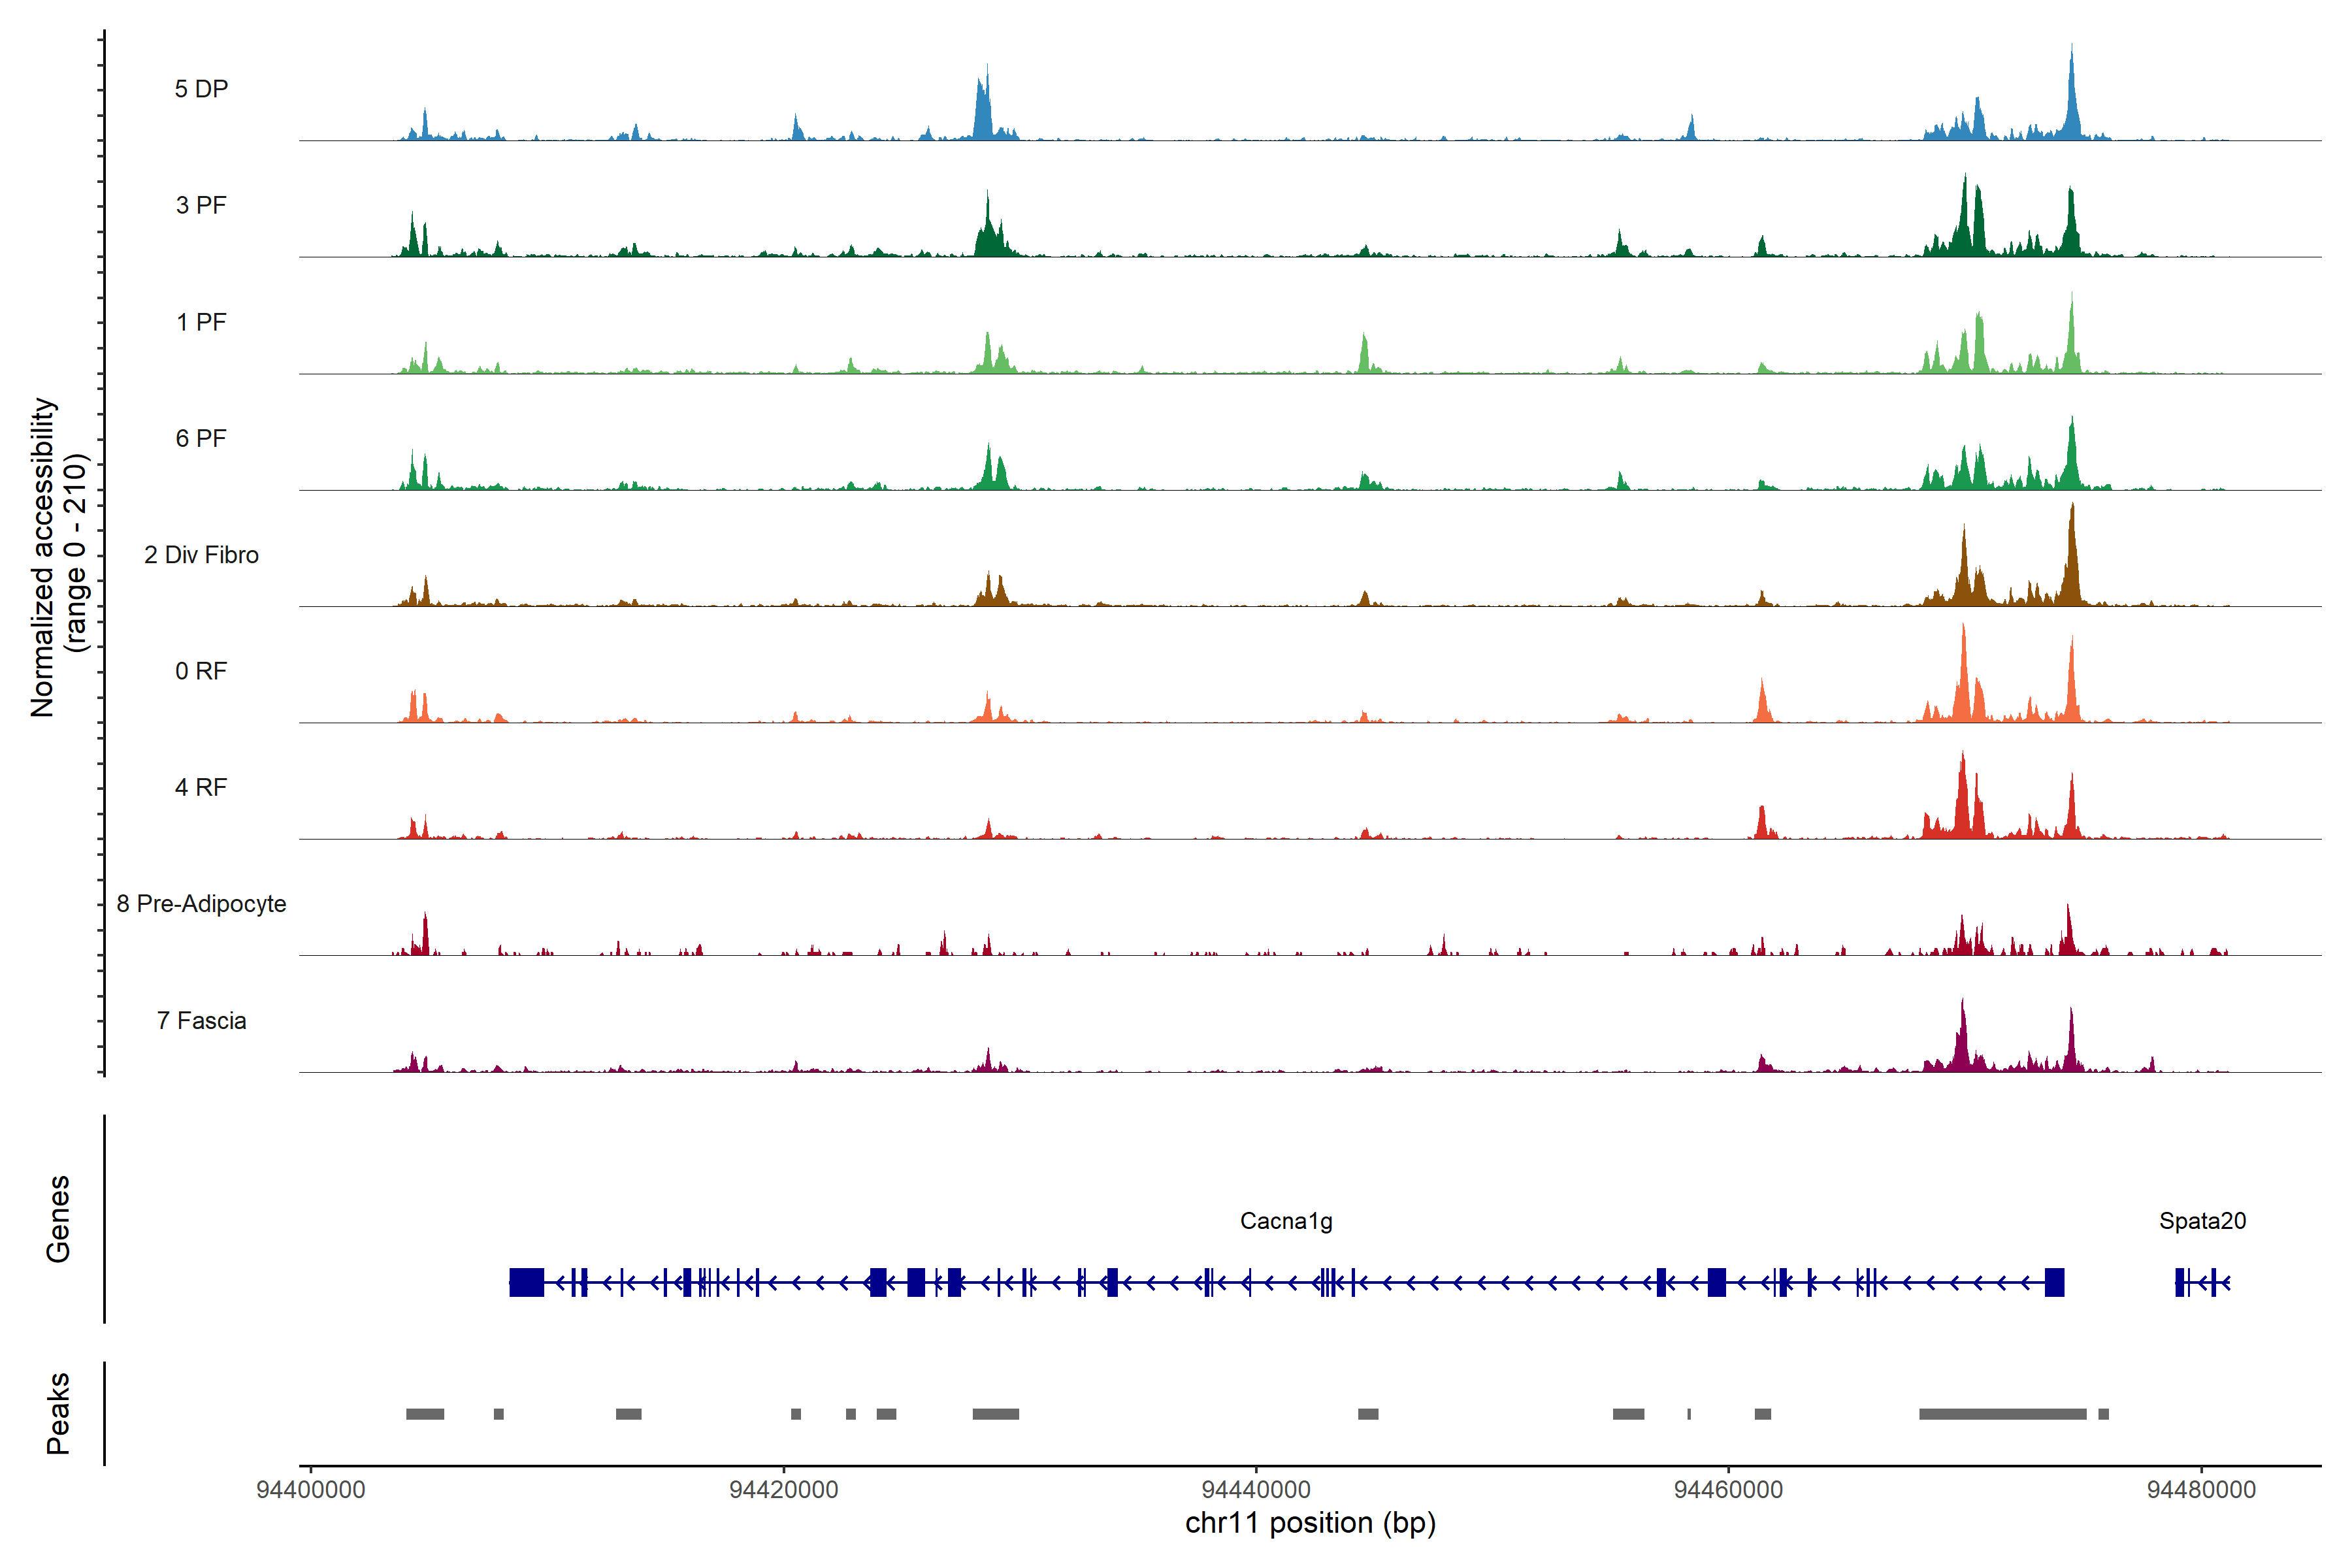Click the Spata20 gene name

(x=2202, y=1221)
